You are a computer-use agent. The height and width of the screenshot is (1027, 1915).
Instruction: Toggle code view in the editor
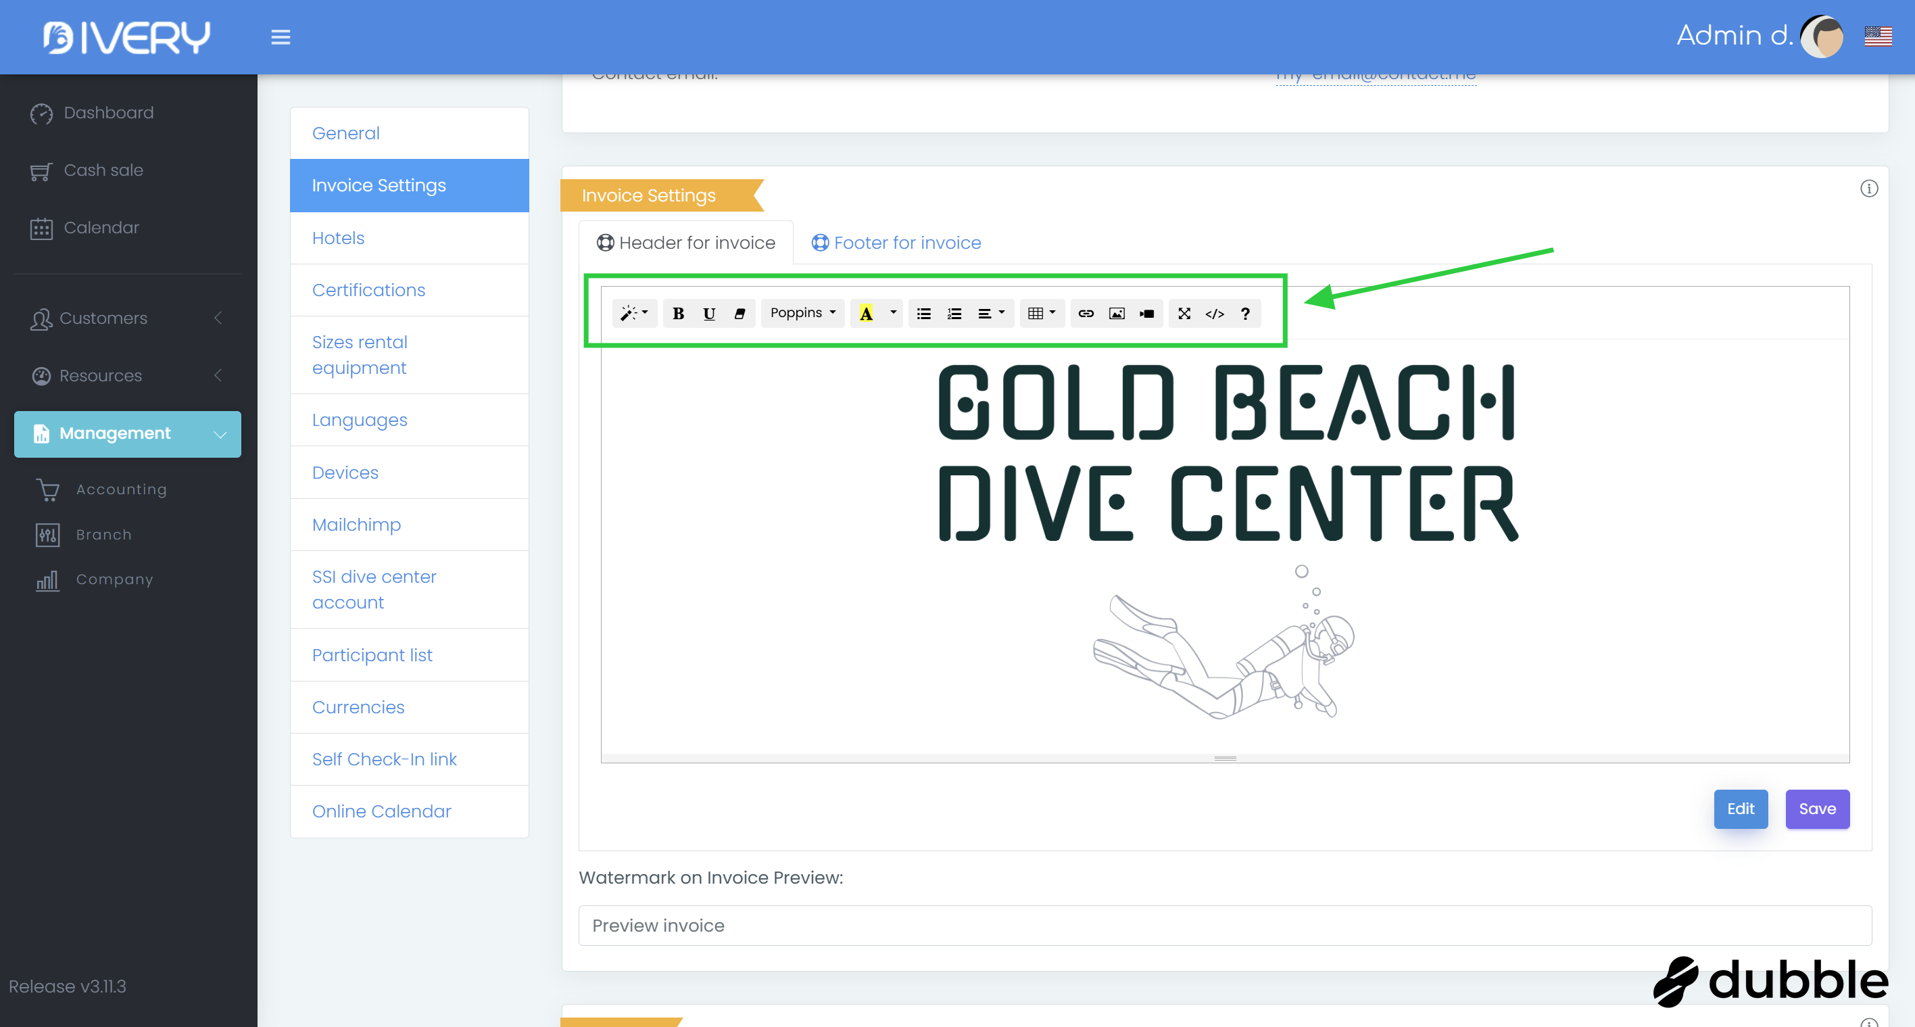[x=1214, y=313]
